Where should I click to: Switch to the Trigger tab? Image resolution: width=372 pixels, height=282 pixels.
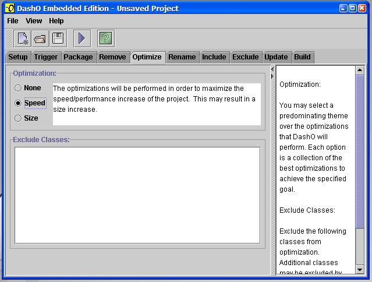46,57
